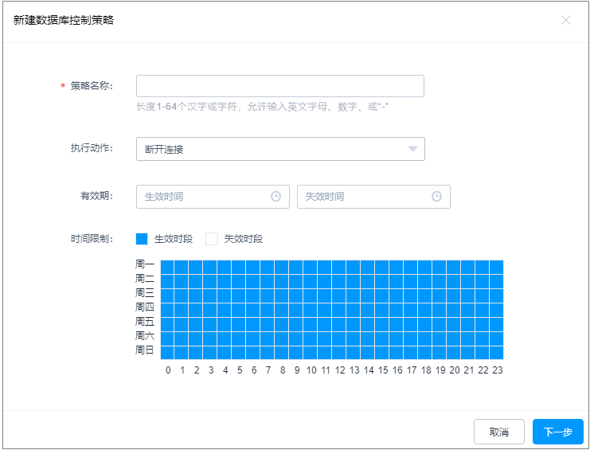Viewport: 590px width, 450px height.
Task: Proceed with the 下一步 button
Action: click(x=557, y=432)
